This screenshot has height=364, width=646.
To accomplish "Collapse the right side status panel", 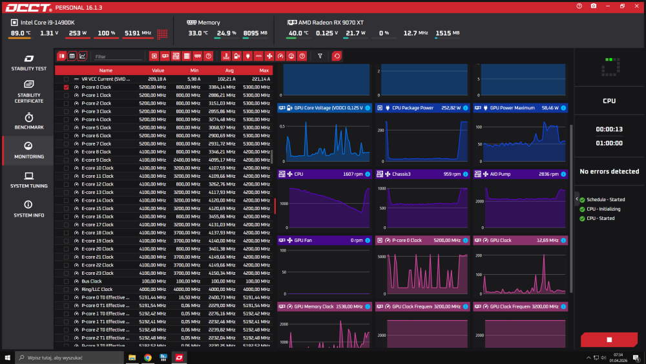I will tap(577, 200).
